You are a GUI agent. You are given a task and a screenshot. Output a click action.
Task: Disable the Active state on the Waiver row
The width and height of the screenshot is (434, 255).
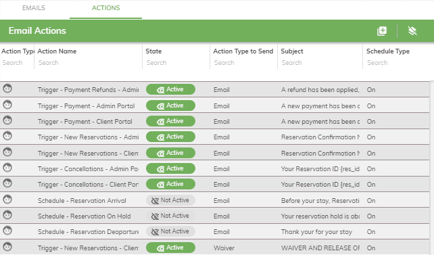[x=170, y=248]
